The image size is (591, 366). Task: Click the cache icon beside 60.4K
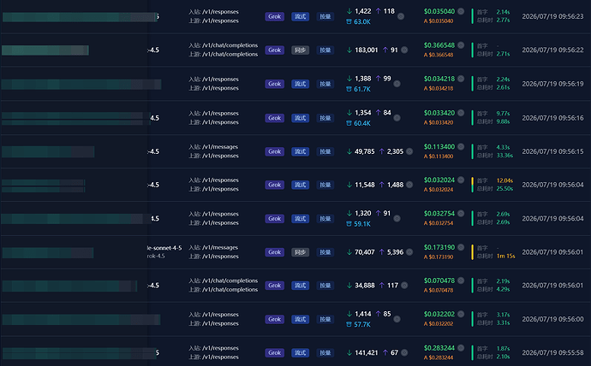tap(349, 123)
